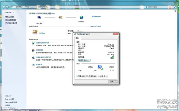Close dialog with the 关闭 button
The image size is (179, 111).
pos(112,81)
